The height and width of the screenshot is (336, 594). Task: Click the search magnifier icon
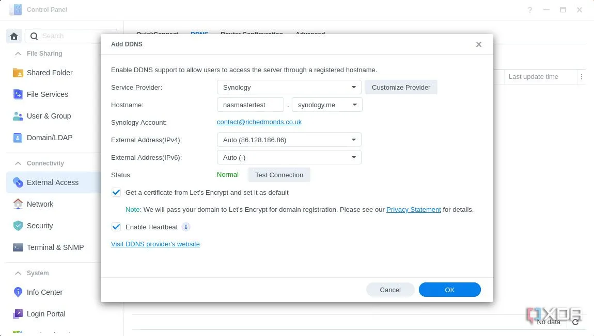coord(34,36)
